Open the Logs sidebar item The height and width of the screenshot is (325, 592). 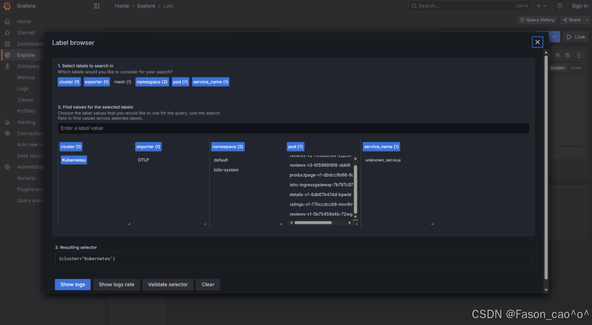[23, 89]
